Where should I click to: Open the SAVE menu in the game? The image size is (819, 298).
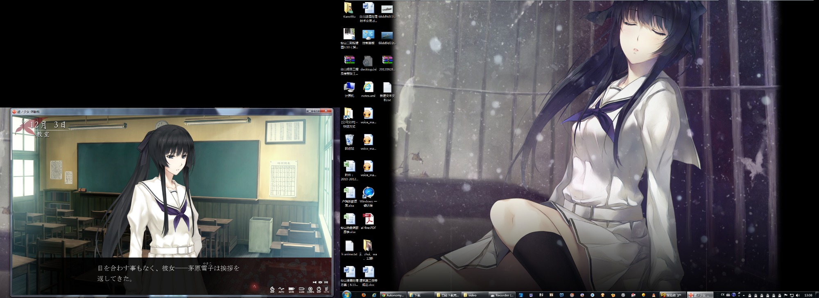pyautogui.click(x=292, y=290)
